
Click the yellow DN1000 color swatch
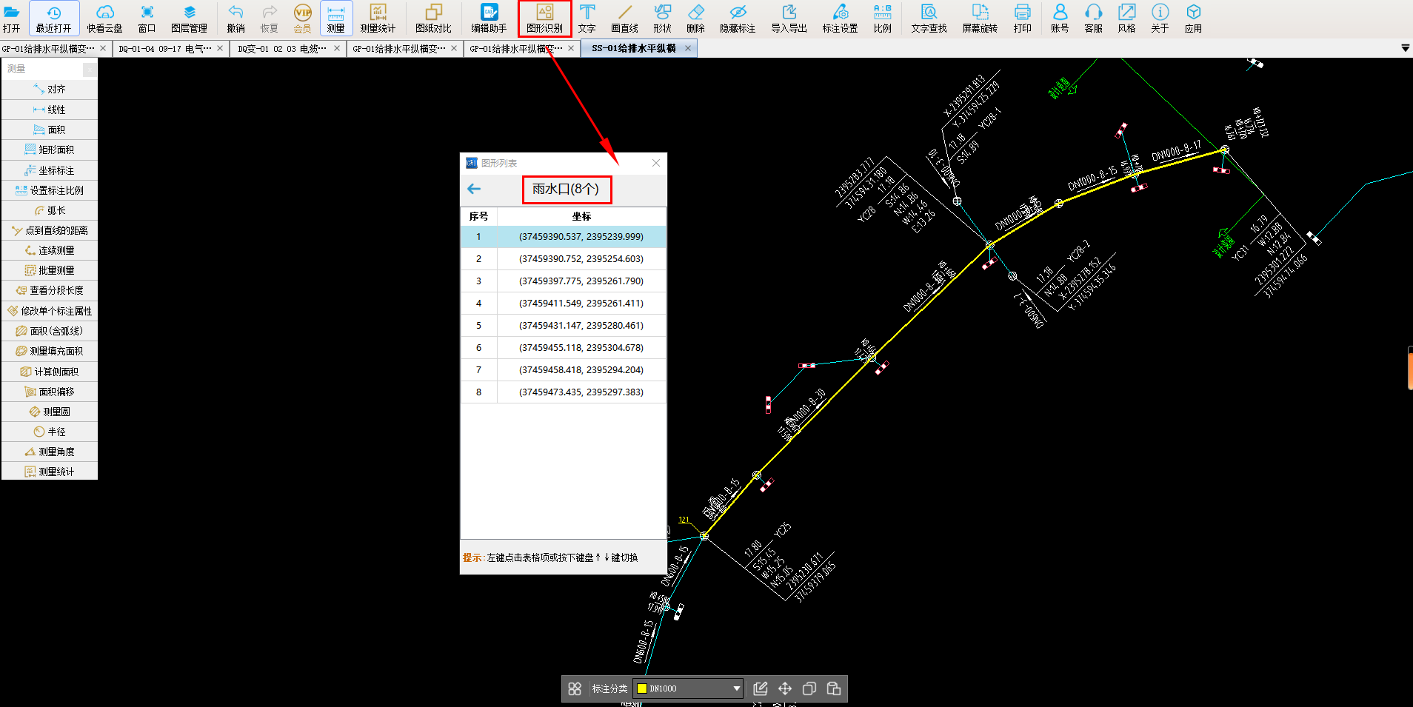(642, 688)
